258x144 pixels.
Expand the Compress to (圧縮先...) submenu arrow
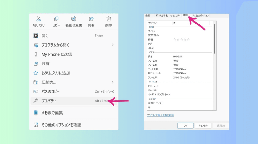[x=113, y=82]
